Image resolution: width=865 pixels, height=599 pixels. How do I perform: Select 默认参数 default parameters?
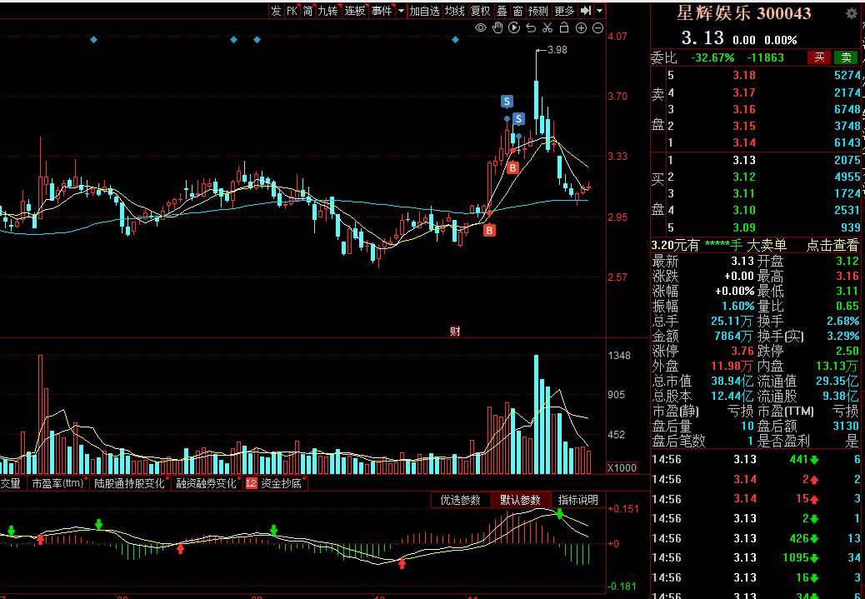point(520,500)
